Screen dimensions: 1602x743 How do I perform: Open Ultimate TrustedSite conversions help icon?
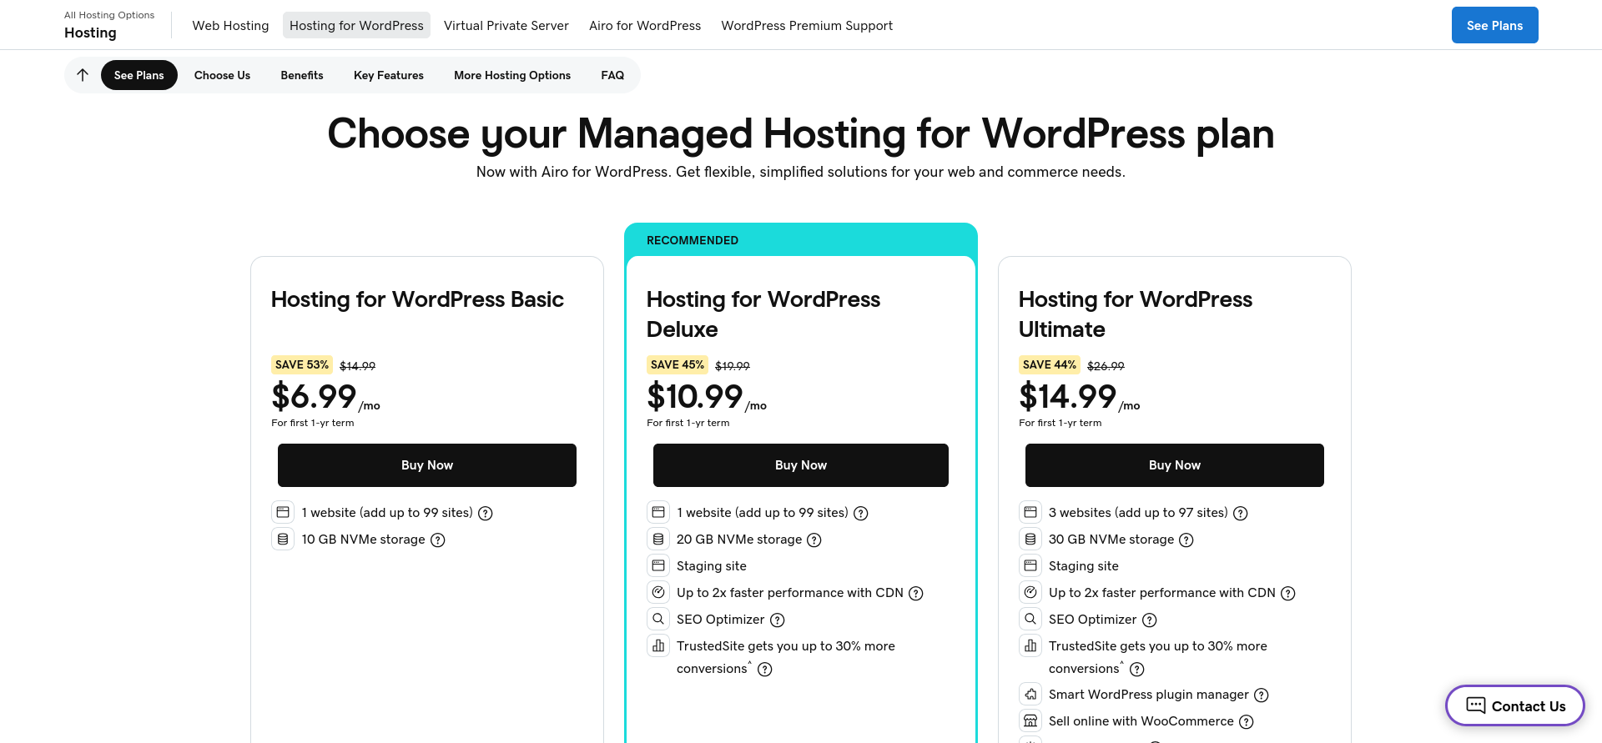tap(1137, 670)
